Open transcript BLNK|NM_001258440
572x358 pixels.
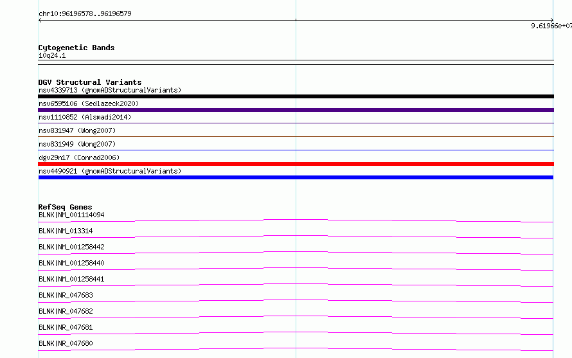click(71, 263)
